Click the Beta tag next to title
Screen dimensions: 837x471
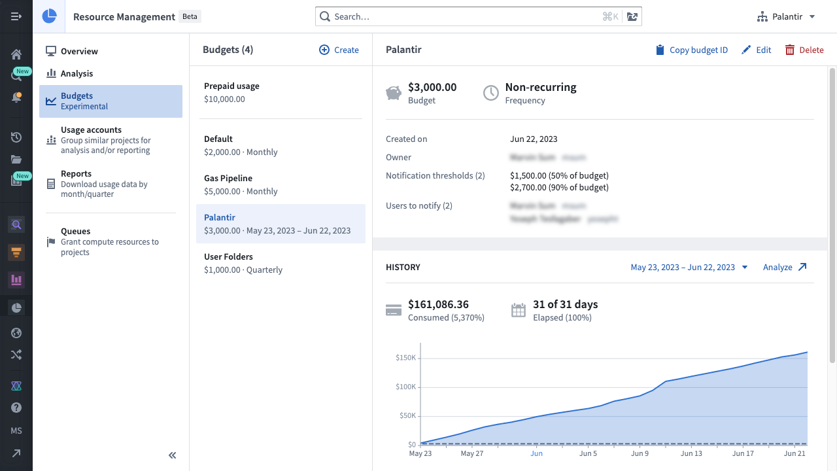click(190, 16)
